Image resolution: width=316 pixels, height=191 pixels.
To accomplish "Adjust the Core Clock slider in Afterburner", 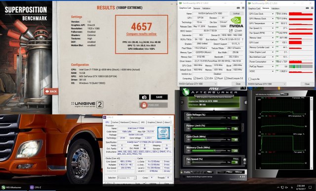I will click(x=209, y=140).
